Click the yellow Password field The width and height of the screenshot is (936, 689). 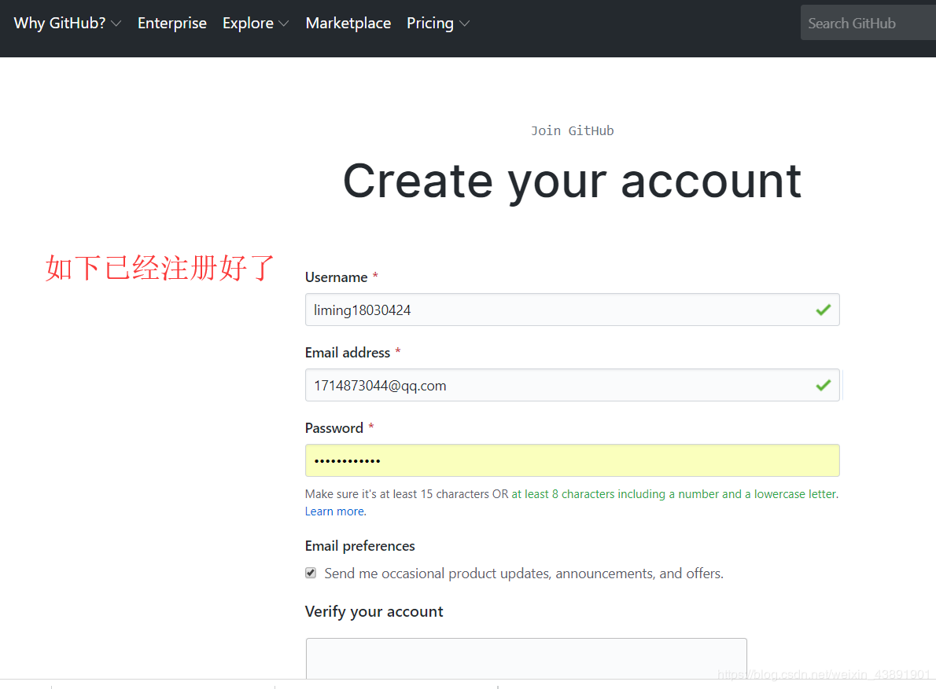tap(572, 460)
